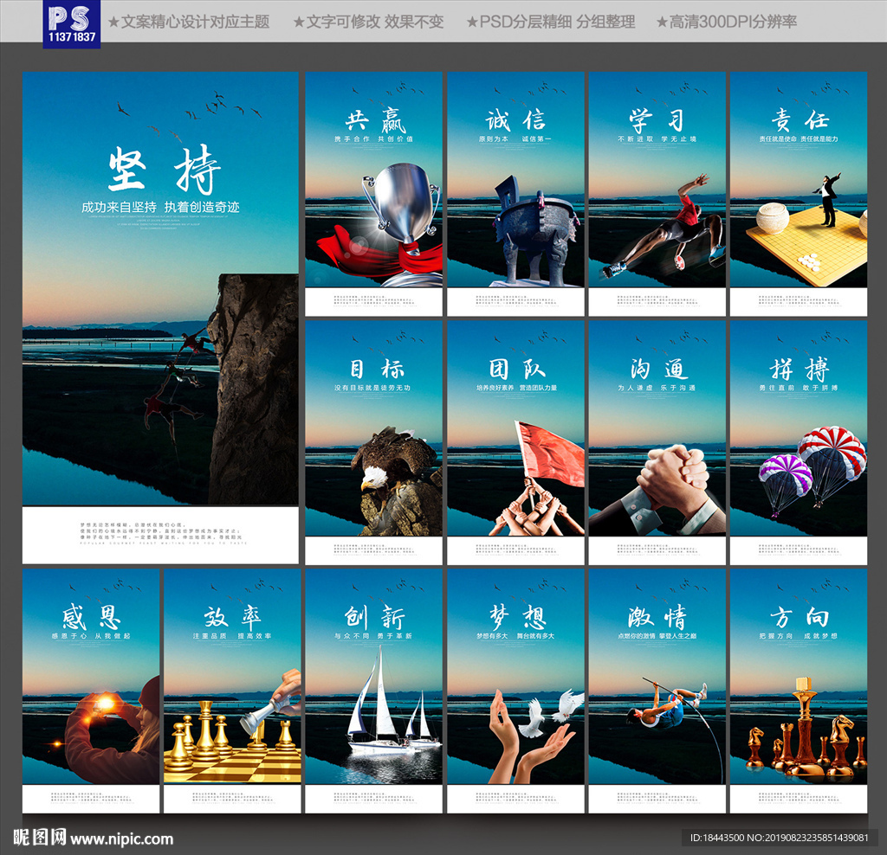
Task: Open the 诚信 bronze cauldron poster
Action: pos(515,194)
